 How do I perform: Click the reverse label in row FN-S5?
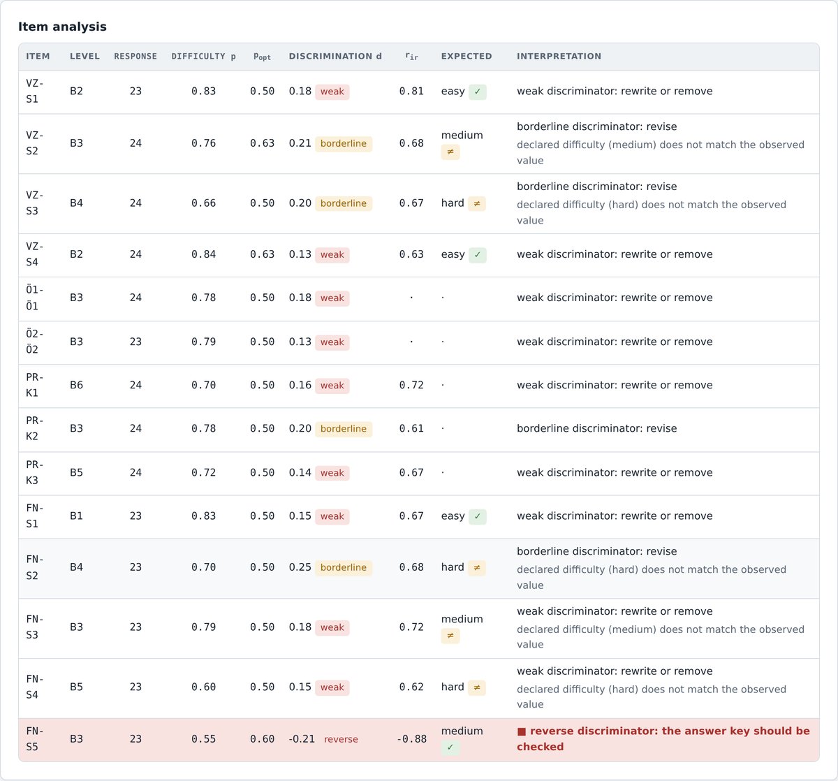341,739
